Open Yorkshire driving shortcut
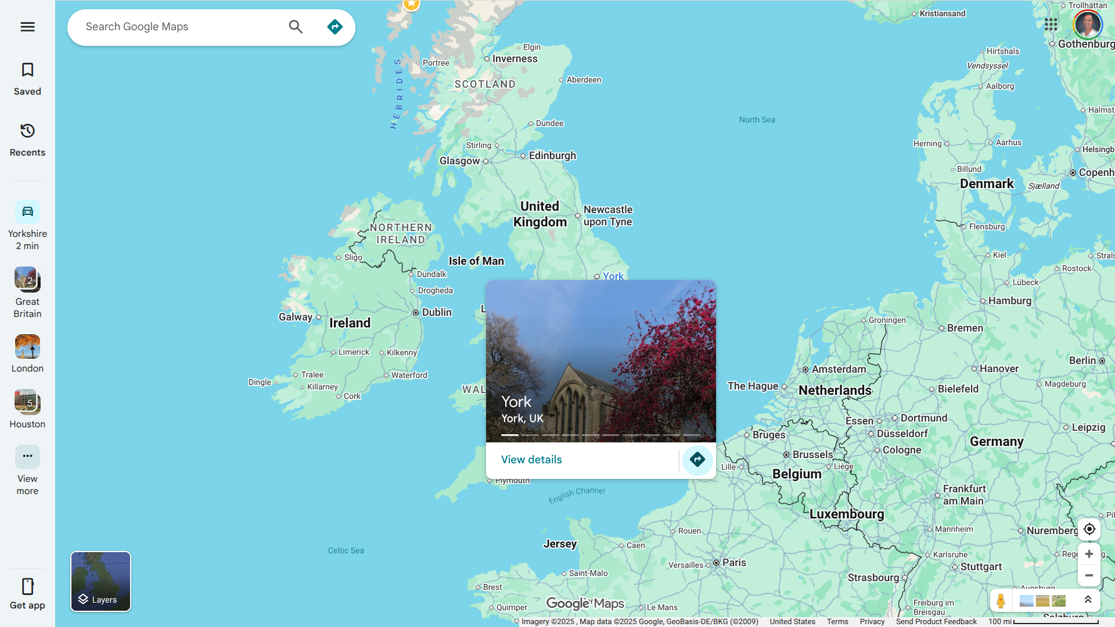The image size is (1115, 627). click(x=27, y=225)
